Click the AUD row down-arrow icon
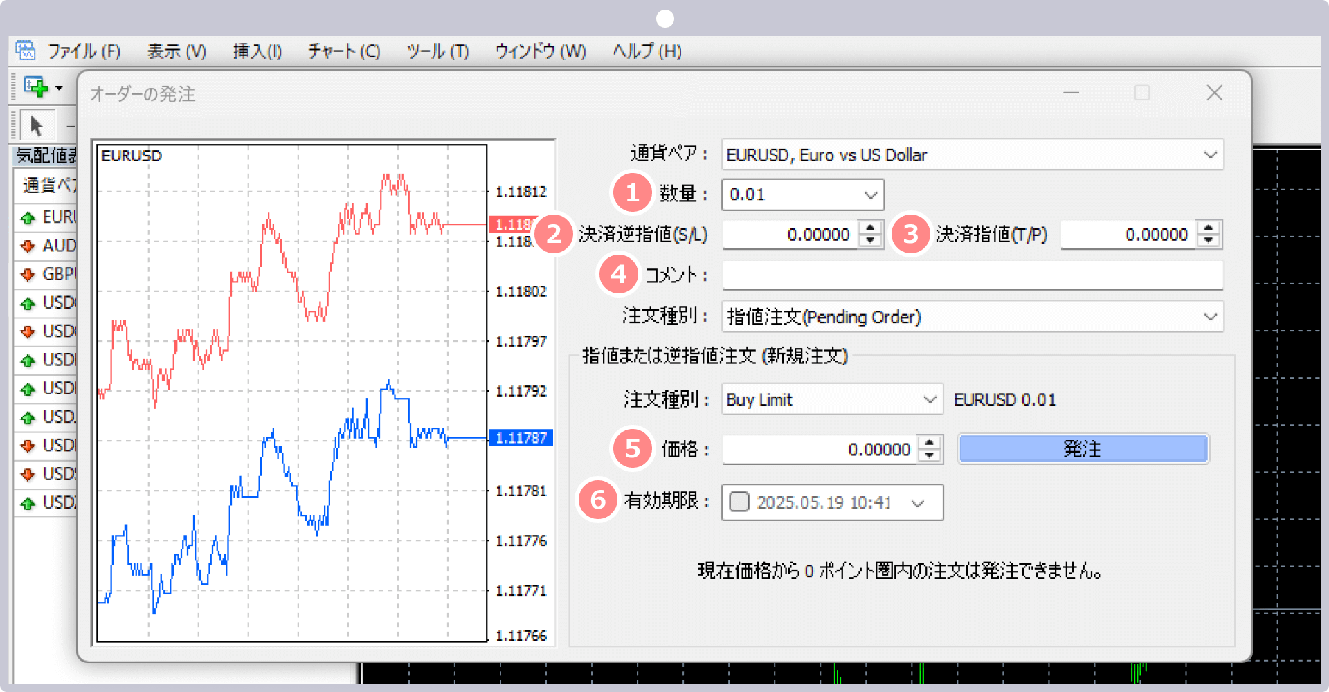This screenshot has height=692, width=1329. pyautogui.click(x=28, y=246)
